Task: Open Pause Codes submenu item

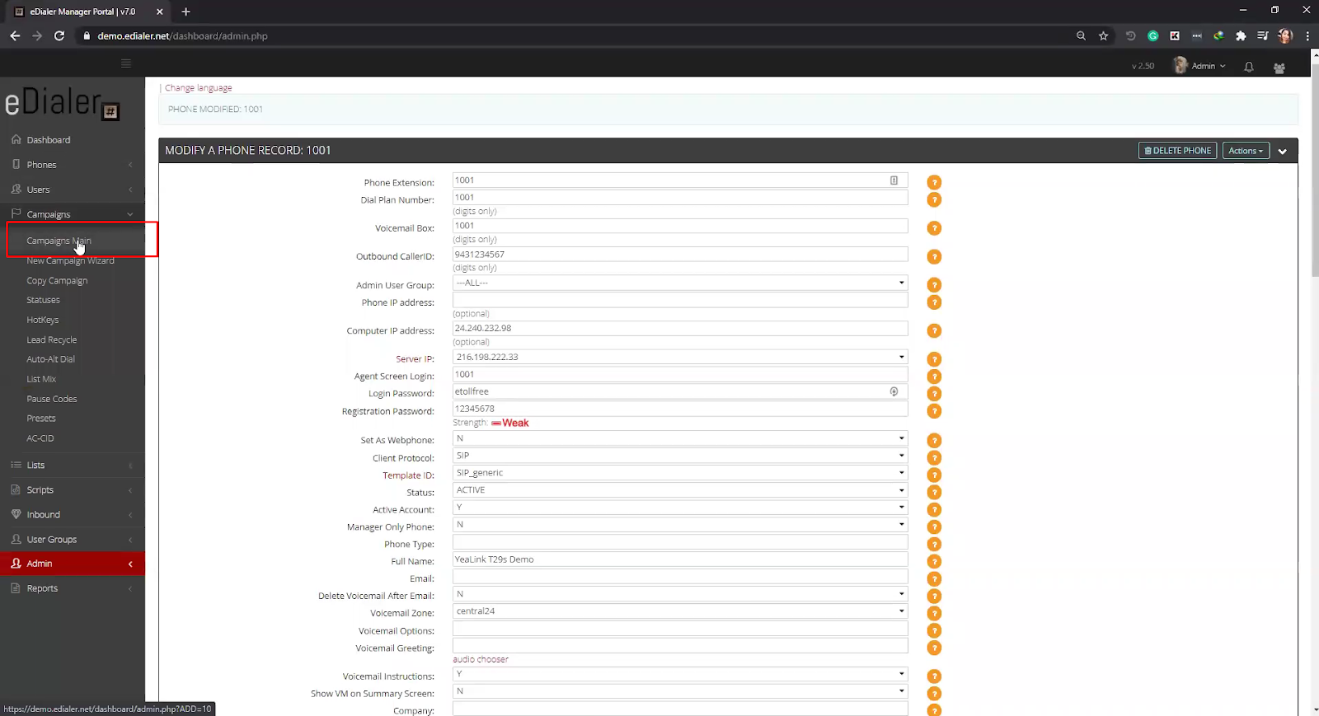Action: pyautogui.click(x=51, y=399)
